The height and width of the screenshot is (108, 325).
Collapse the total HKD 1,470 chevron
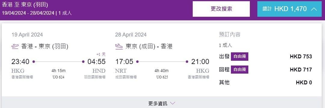[314, 9]
